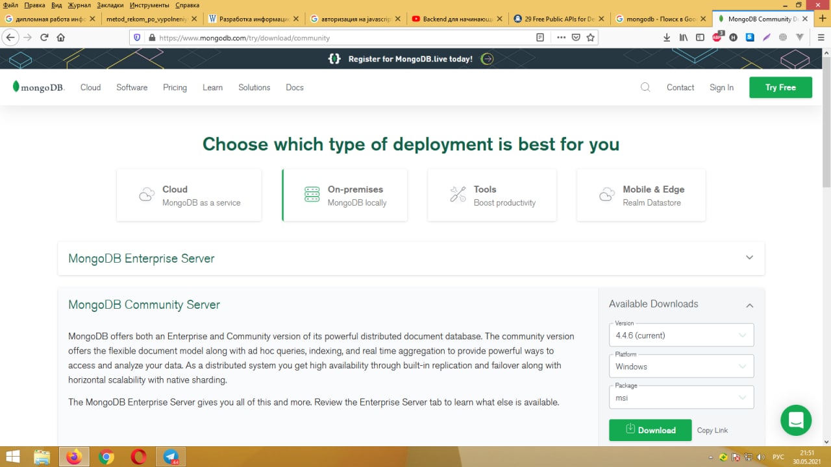Click the green Try Free button
This screenshot has height=467, width=831.
coord(780,88)
